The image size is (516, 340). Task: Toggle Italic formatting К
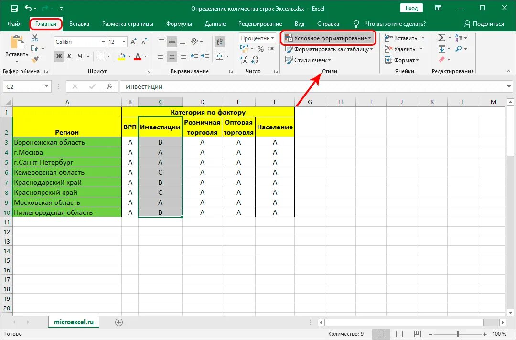coord(69,56)
